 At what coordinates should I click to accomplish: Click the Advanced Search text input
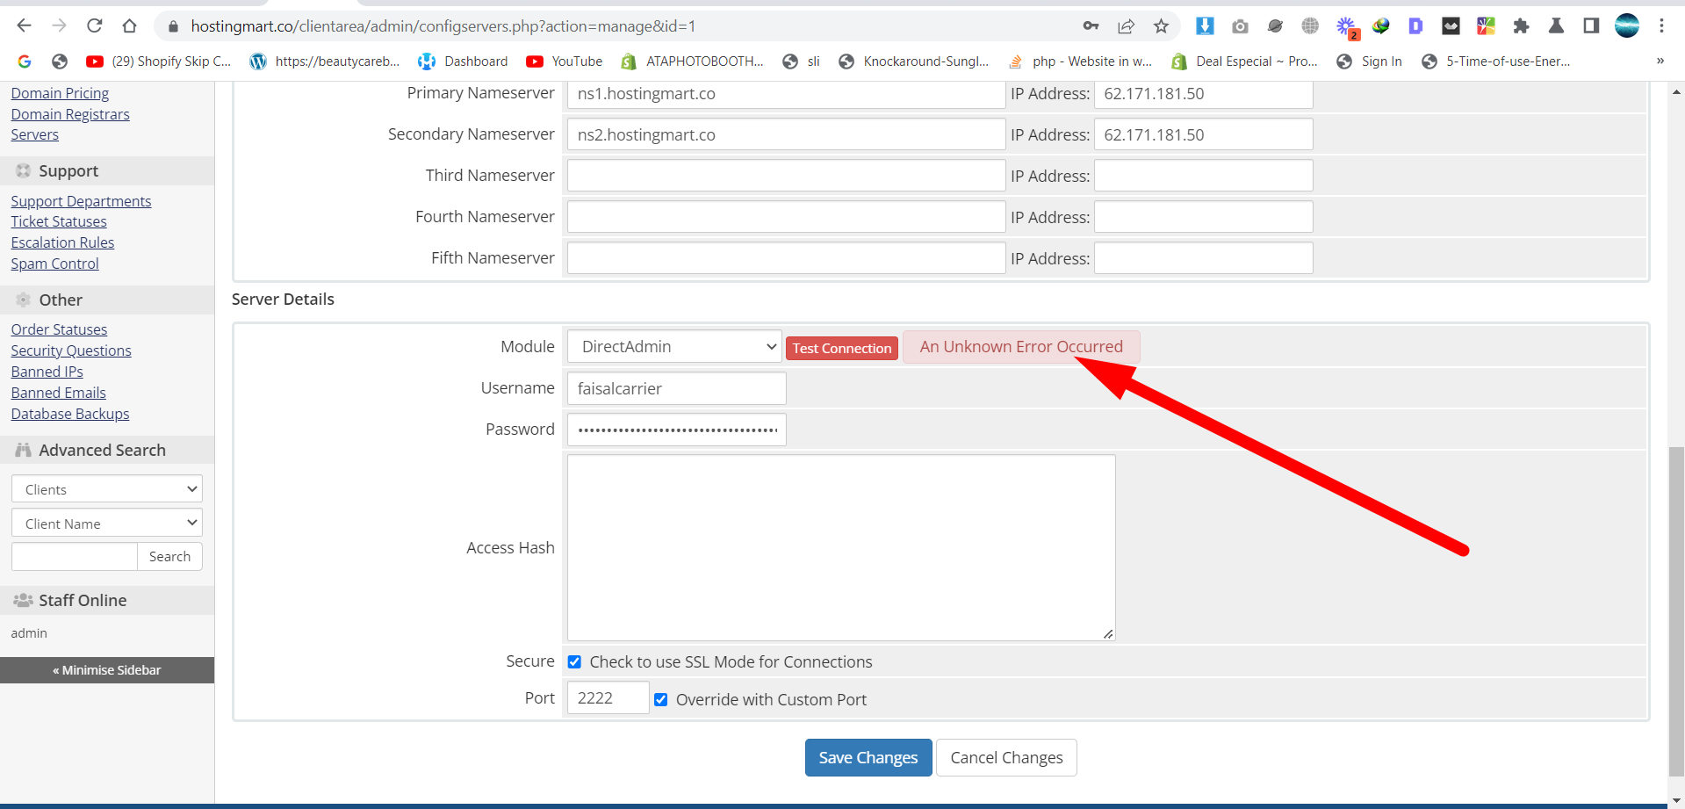tap(75, 557)
